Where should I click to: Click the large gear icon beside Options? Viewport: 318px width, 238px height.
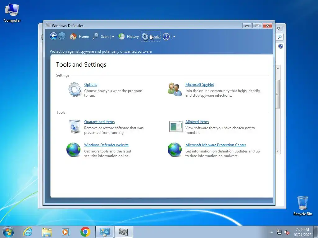point(75,89)
